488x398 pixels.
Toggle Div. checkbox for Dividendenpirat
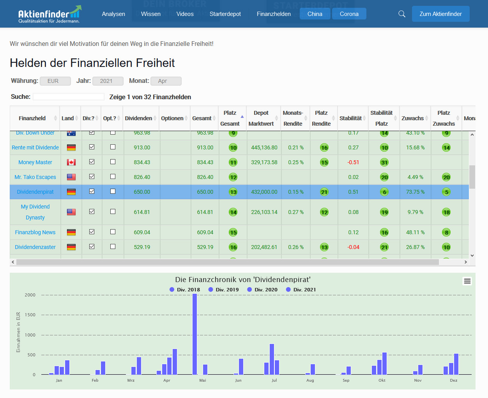(92, 191)
